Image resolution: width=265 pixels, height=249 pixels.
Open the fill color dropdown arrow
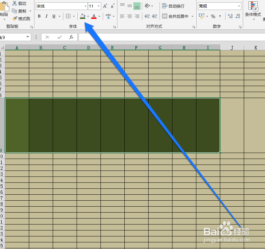88,16
